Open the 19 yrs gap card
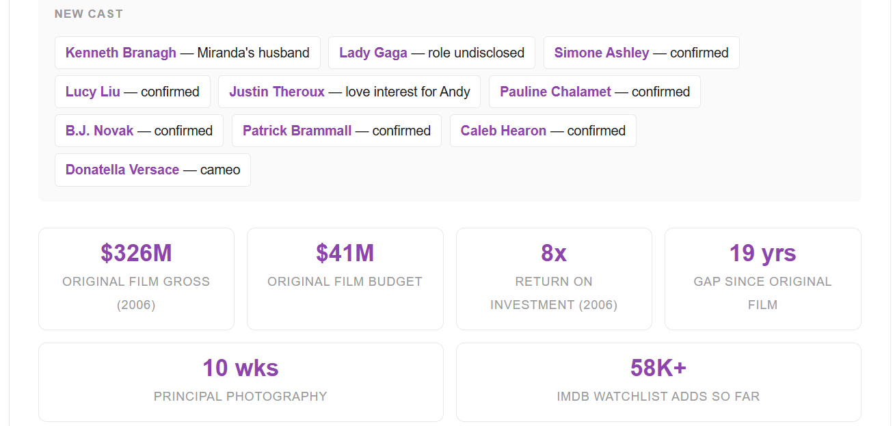The height and width of the screenshot is (426, 895). (x=762, y=279)
